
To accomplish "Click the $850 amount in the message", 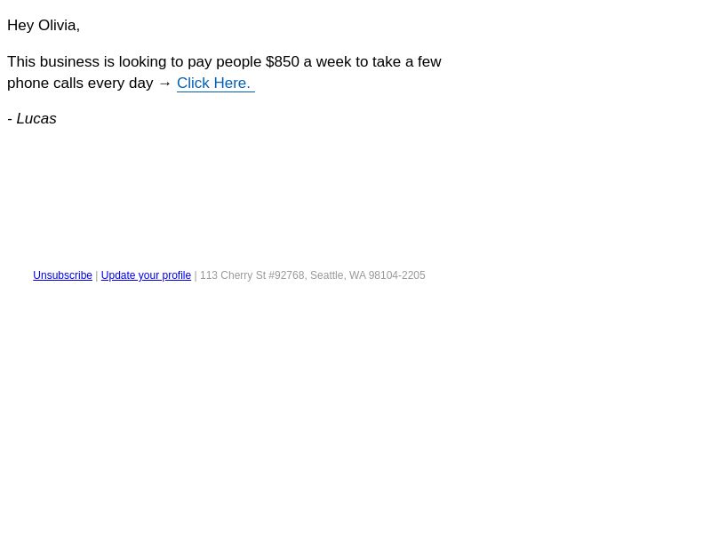I will (x=283, y=61).
